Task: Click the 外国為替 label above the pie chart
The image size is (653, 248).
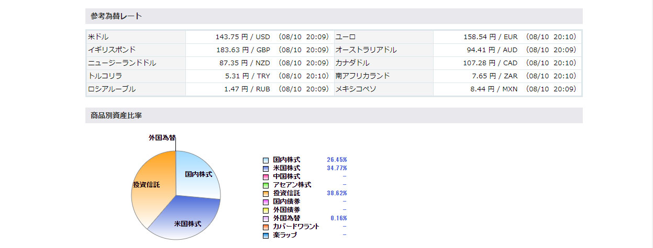Action: tap(162, 138)
